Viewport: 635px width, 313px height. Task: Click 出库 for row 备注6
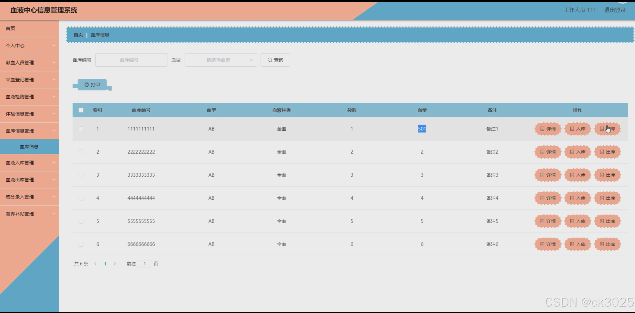[607, 244]
